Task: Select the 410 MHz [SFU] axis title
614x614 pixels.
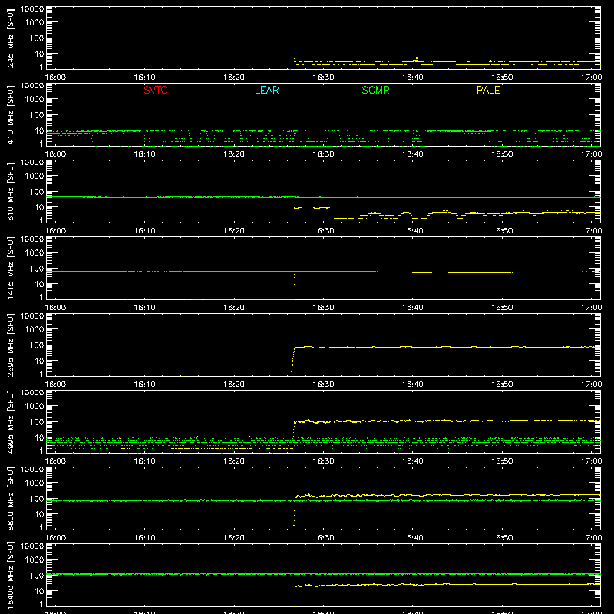Action: point(11,115)
